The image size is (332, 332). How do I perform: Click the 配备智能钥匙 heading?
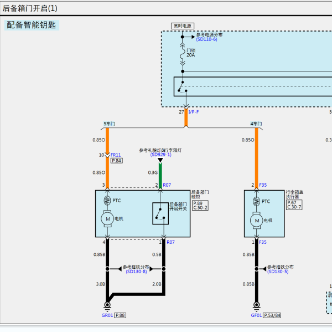tap(32, 25)
